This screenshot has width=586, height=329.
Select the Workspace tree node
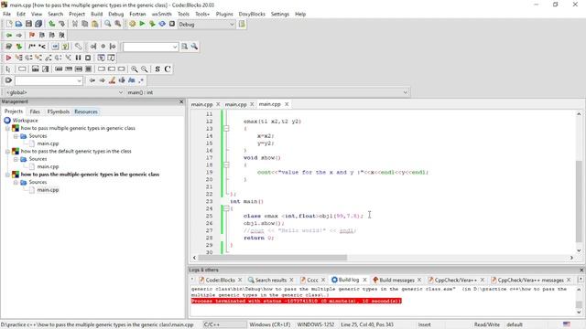point(25,121)
